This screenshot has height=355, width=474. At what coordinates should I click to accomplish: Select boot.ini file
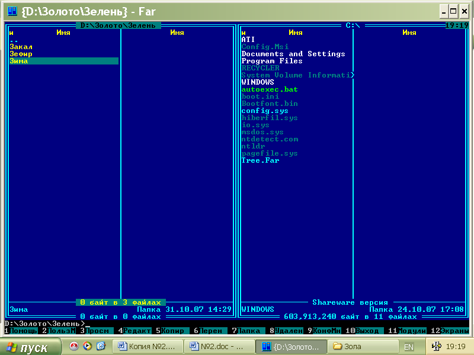pyautogui.click(x=260, y=96)
